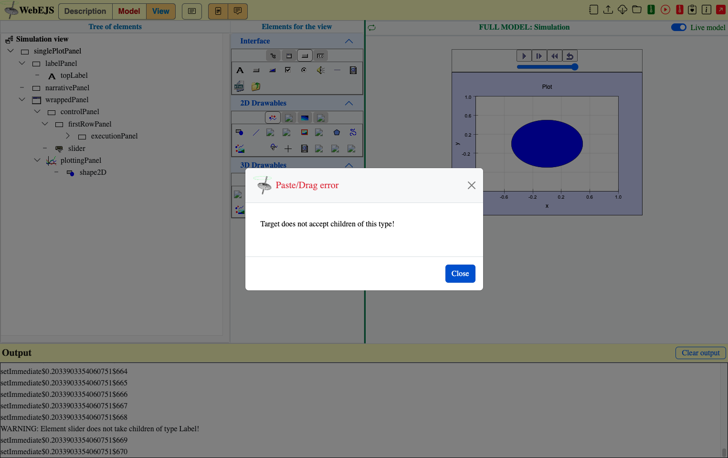Switch to the Description tab
This screenshot has height=458, width=728.
[85, 11]
